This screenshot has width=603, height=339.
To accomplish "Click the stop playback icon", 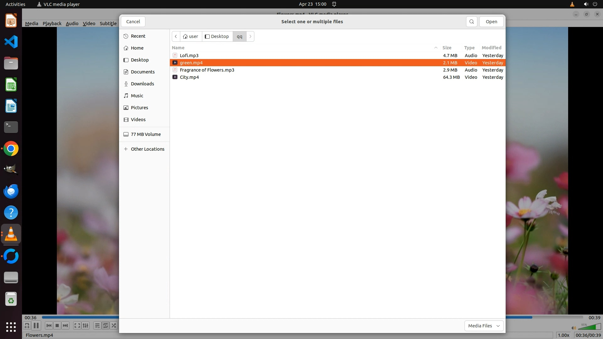I will [x=57, y=326].
